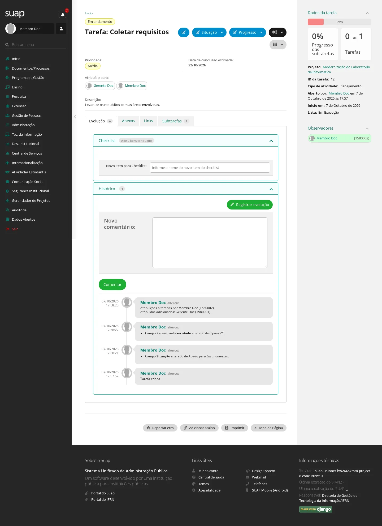Click the Segurança Institucional shield icon

click(x=7, y=191)
